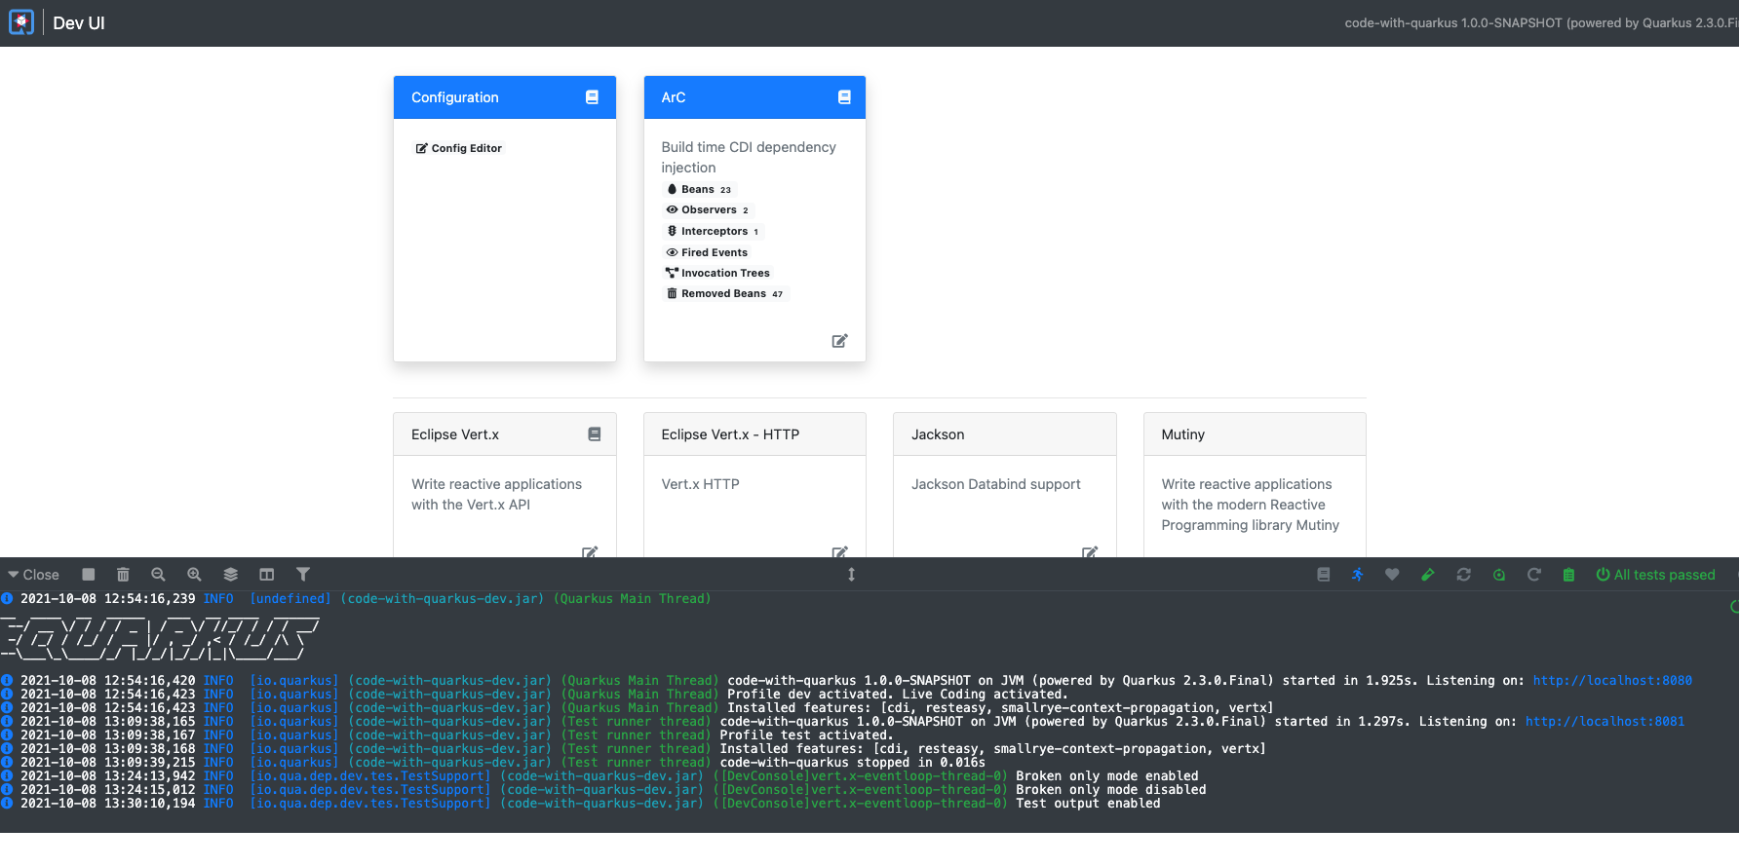Open the ArC card guide book icon
This screenshot has height=866, width=1740.
(844, 97)
